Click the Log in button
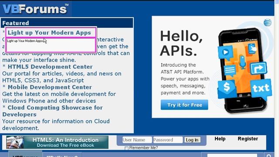Viewport: 279px width, 157px height. [192, 140]
